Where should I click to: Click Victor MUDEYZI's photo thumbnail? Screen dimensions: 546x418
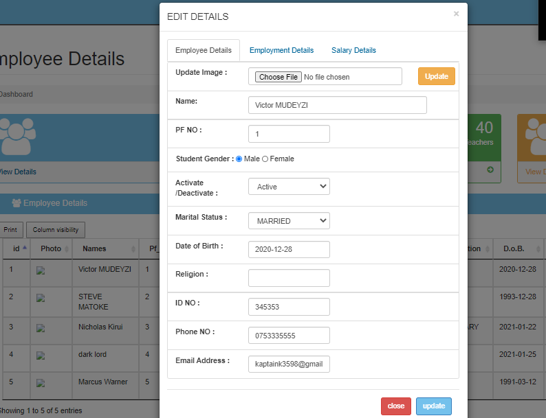[40, 270]
